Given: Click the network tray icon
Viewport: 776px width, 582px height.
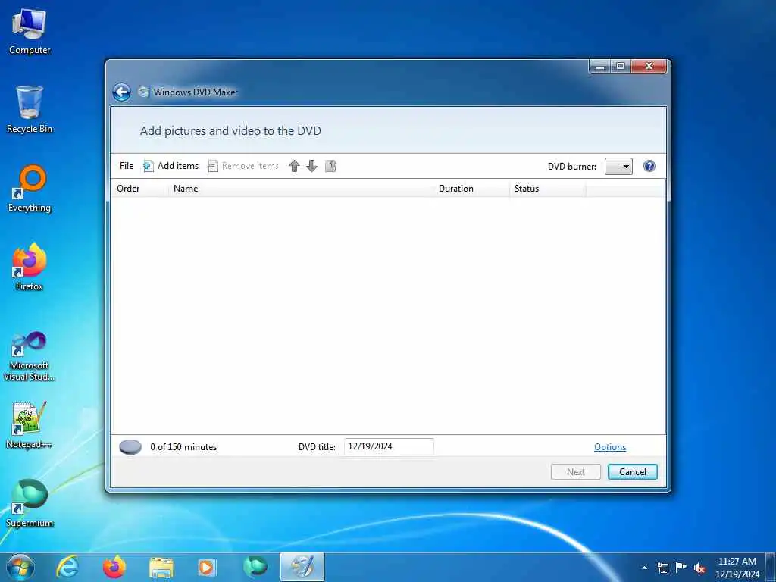Looking at the screenshot, I should [x=663, y=568].
